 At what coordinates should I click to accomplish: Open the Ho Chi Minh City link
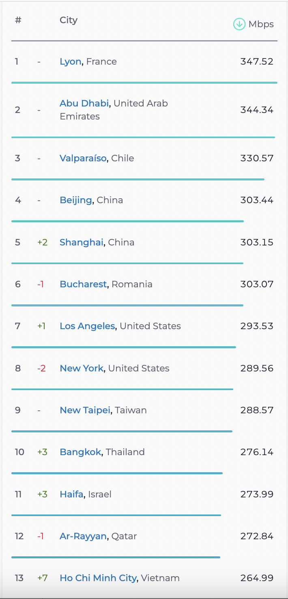click(98, 578)
